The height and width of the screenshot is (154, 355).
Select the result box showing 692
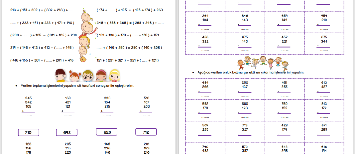click(66, 132)
